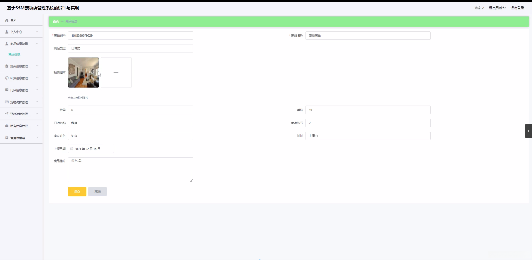
Task: Click the compass icon for 补货信息管理
Action: (7, 78)
